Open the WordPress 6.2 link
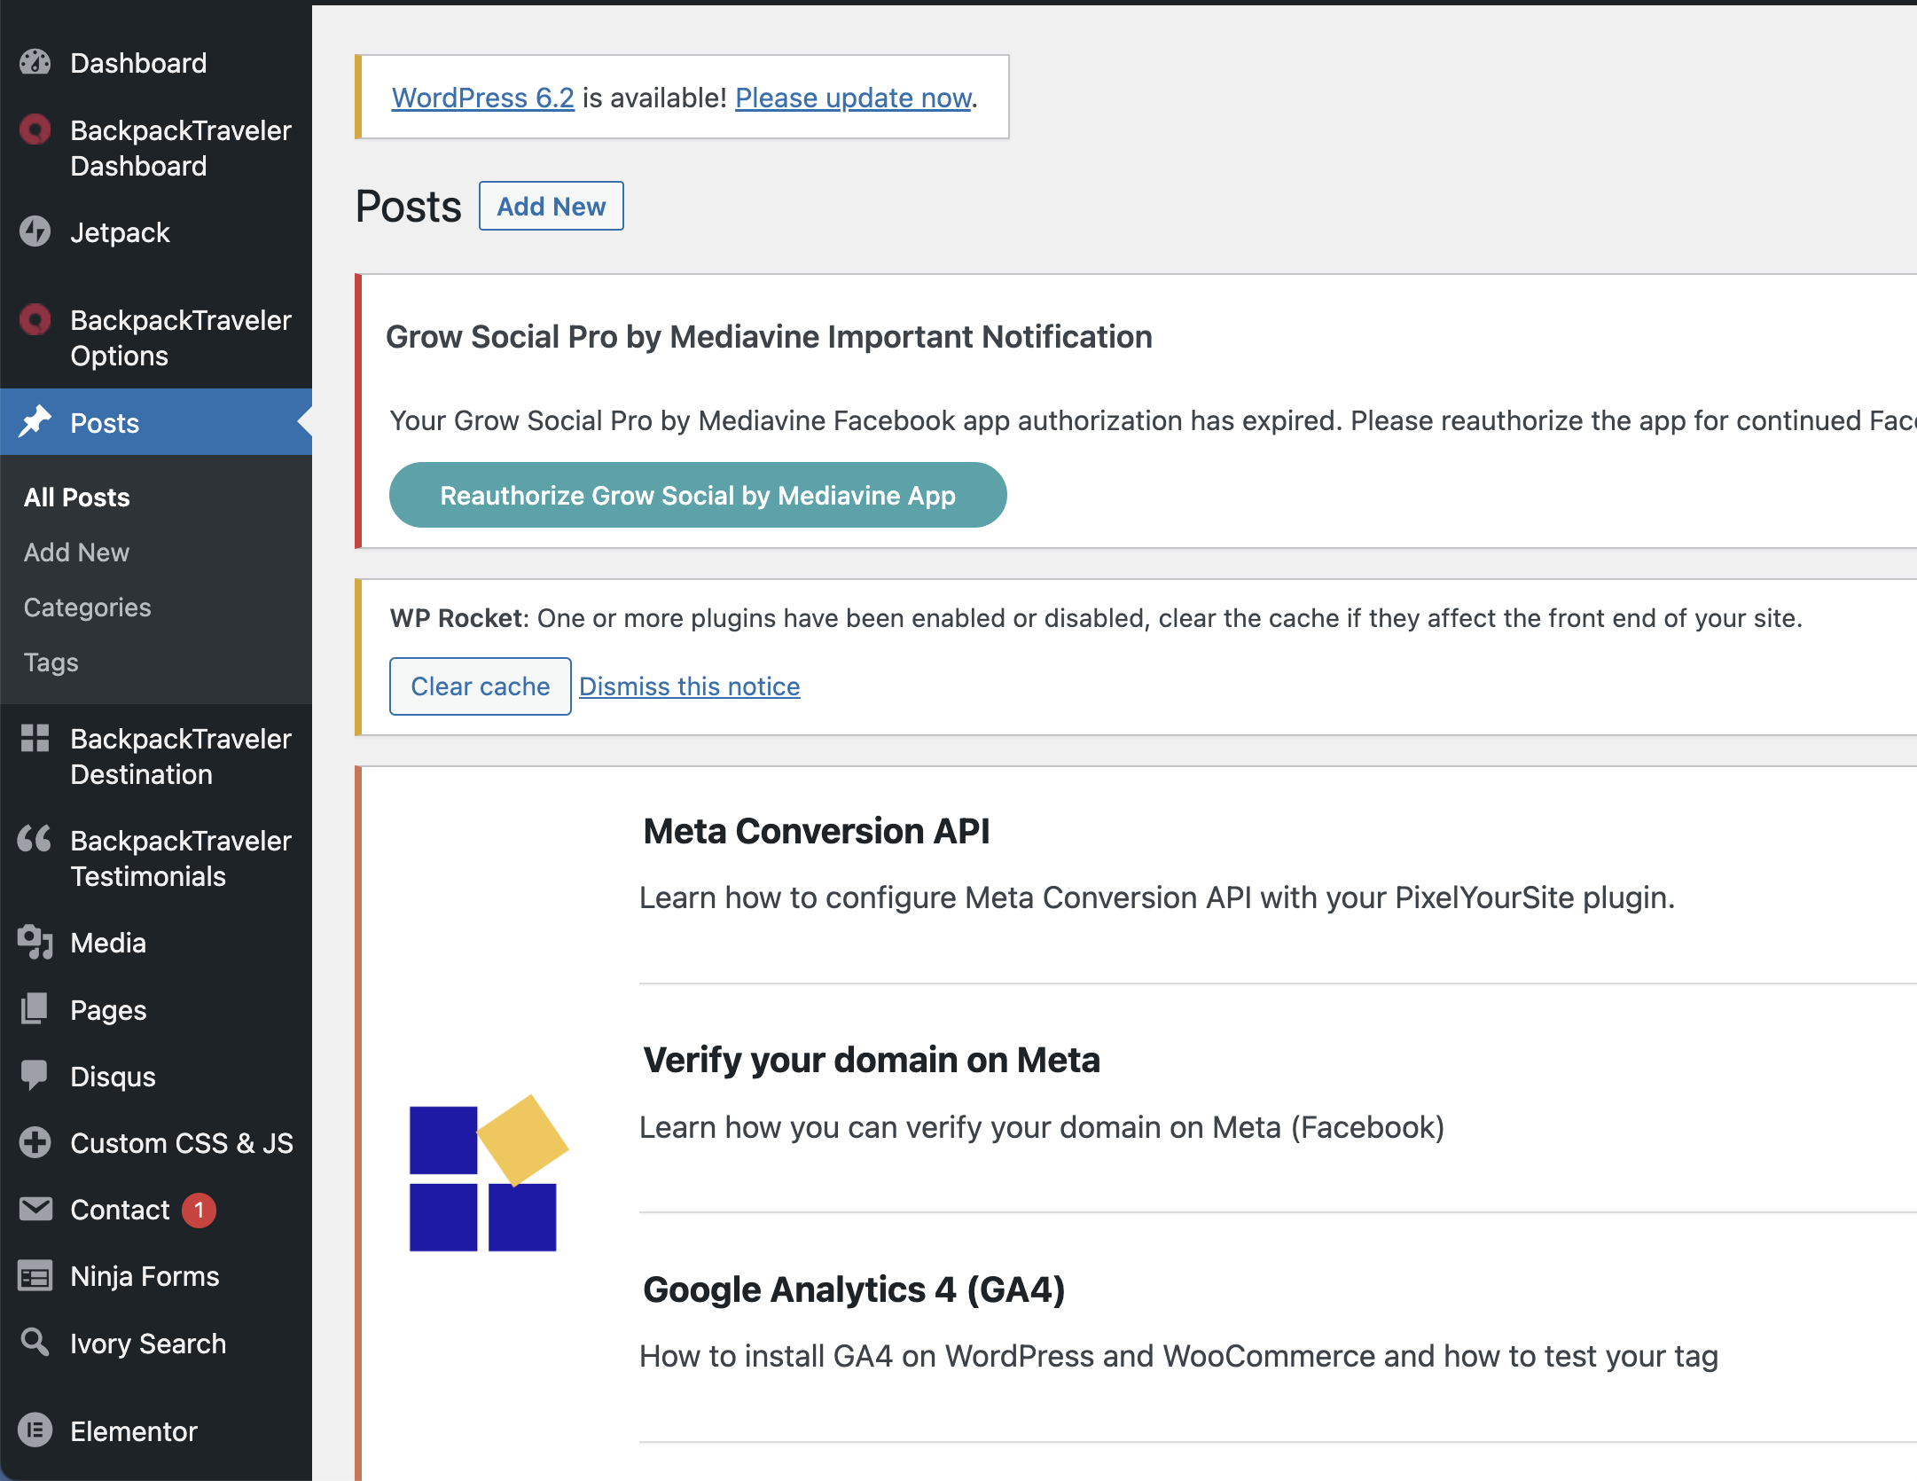 [483, 98]
